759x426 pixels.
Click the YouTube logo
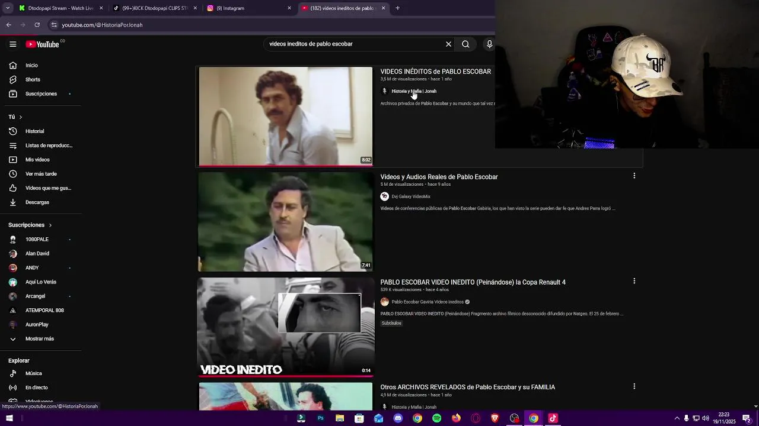coord(43,44)
